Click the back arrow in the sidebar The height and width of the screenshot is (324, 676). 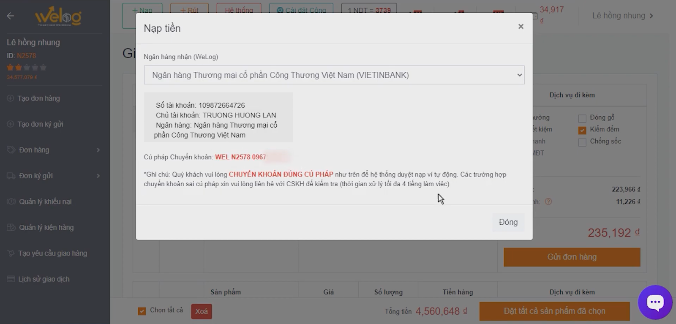(11, 16)
